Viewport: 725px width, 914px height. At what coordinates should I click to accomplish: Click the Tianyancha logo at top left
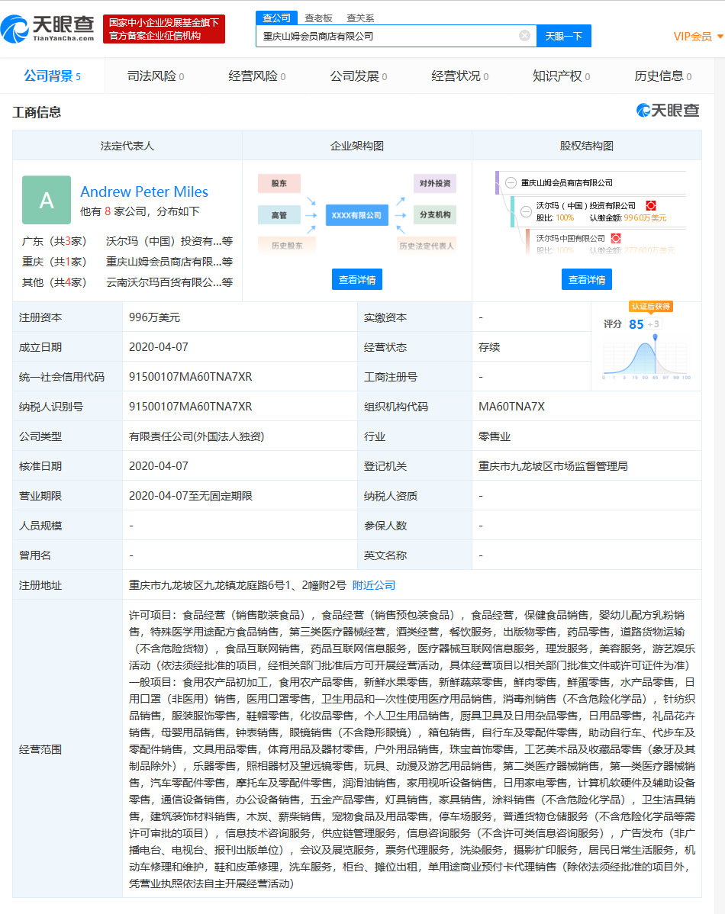pyautogui.click(x=48, y=28)
